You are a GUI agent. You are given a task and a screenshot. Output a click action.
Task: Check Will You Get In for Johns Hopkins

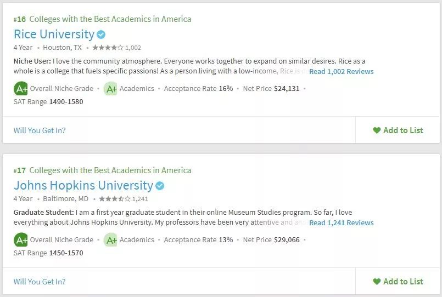[40, 282]
